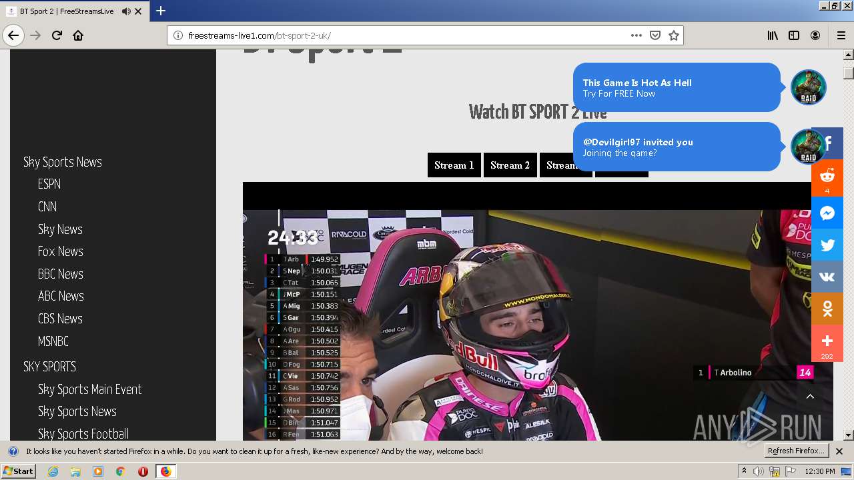Open the MSNBC sidebar link
The height and width of the screenshot is (480, 854).
pos(53,341)
